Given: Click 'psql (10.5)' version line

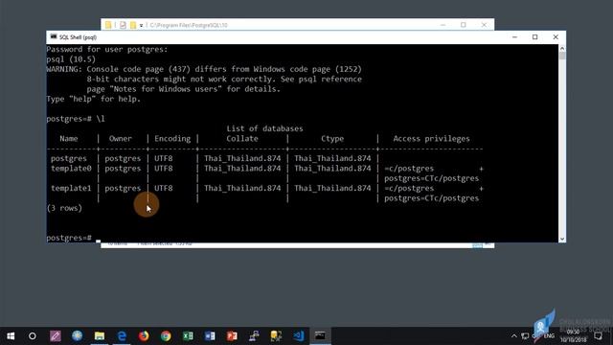Looking at the screenshot, I should (x=71, y=59).
